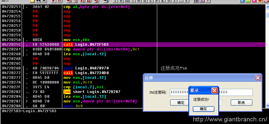269x124 pixels.
Task: Click address 0472B27F
Action: click(11, 87)
